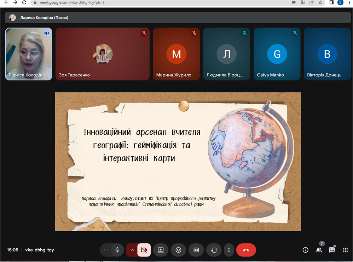Open the chat panel

[x=332, y=250]
